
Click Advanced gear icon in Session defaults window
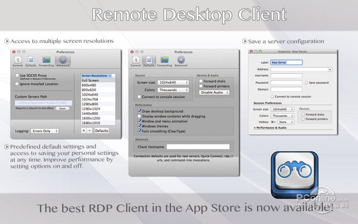tap(181, 60)
